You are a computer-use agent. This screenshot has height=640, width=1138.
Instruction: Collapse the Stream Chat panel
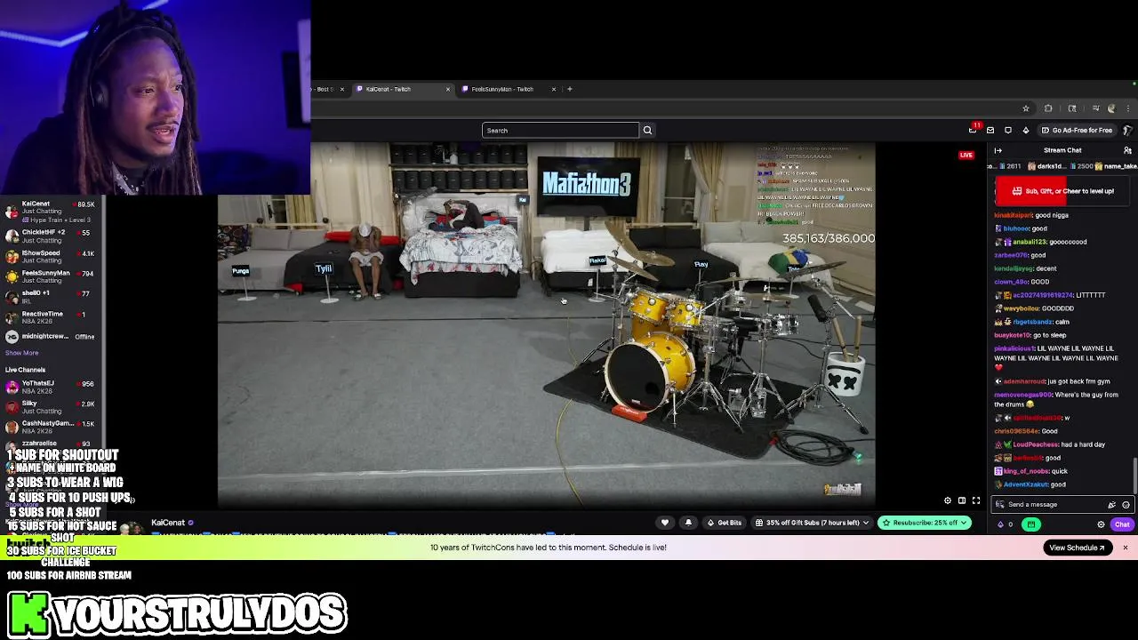pos(998,150)
